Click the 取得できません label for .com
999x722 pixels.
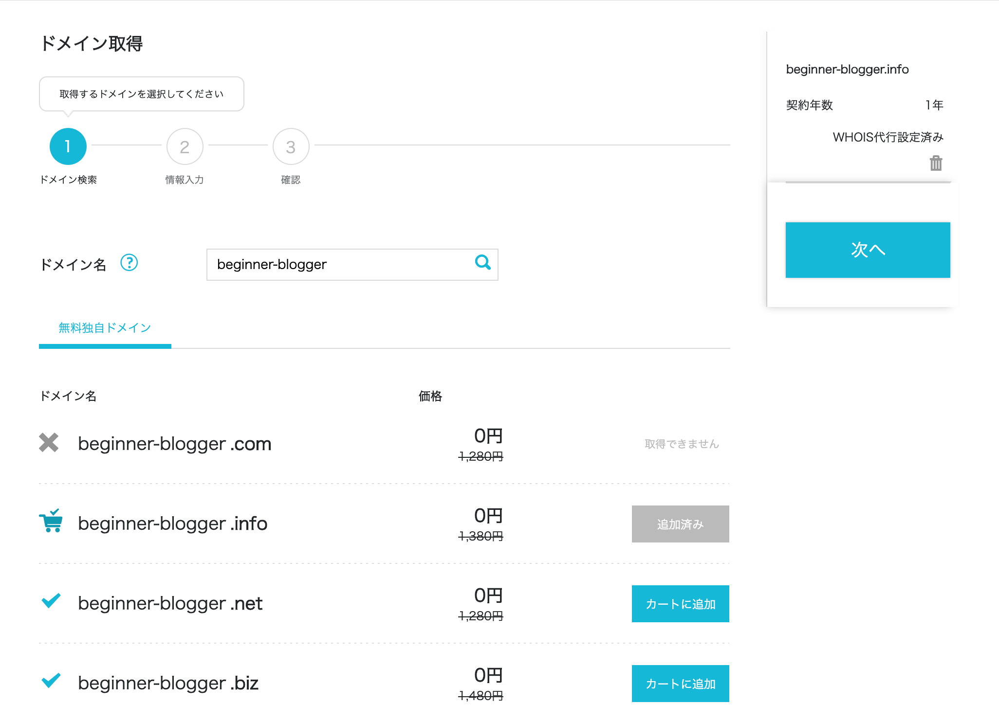[x=681, y=444]
